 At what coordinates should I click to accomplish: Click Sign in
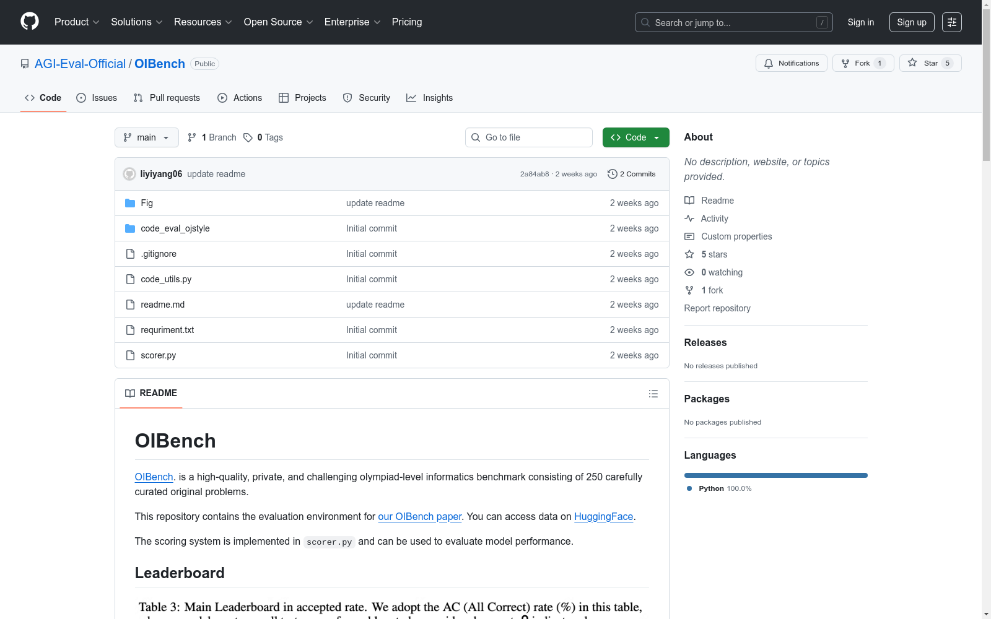861,22
